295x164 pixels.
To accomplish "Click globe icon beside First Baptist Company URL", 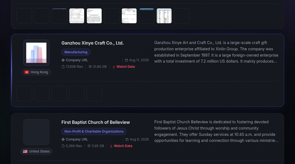I will point(63,139).
